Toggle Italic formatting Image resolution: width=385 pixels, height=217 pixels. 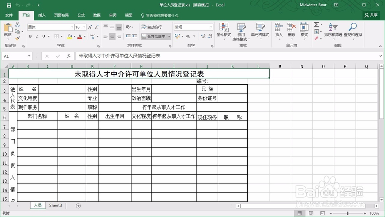click(x=37, y=36)
